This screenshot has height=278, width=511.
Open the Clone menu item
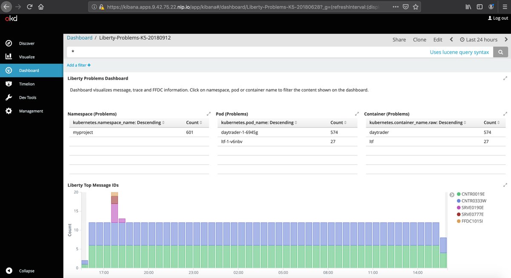(419, 40)
